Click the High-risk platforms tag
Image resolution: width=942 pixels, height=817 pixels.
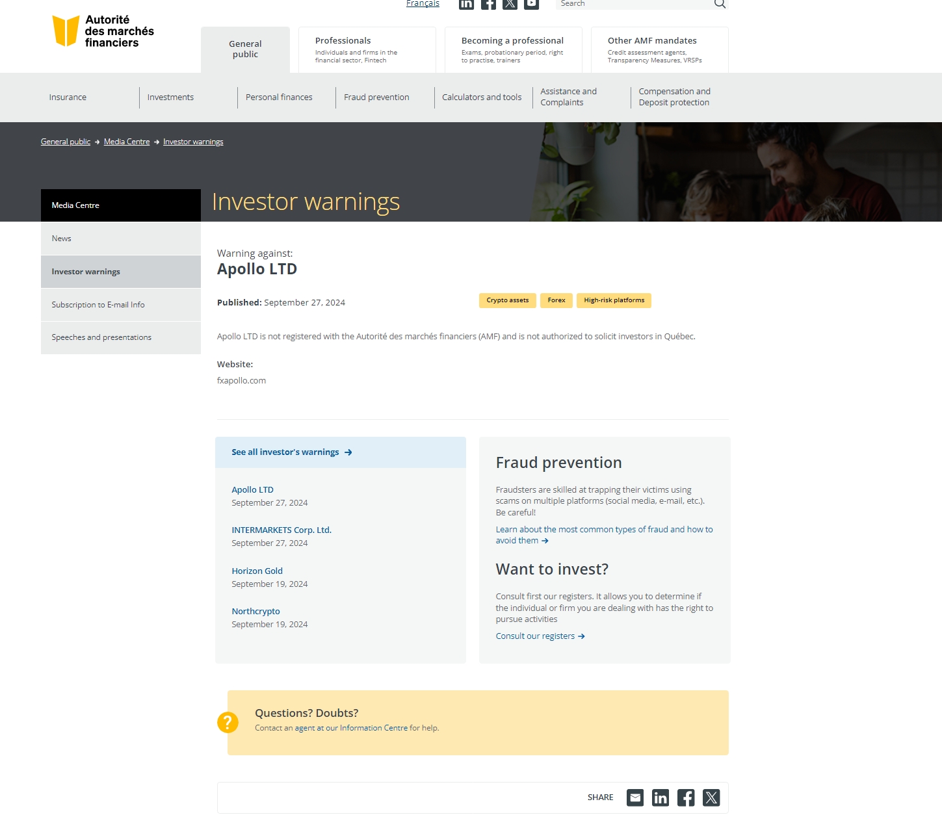click(x=614, y=300)
